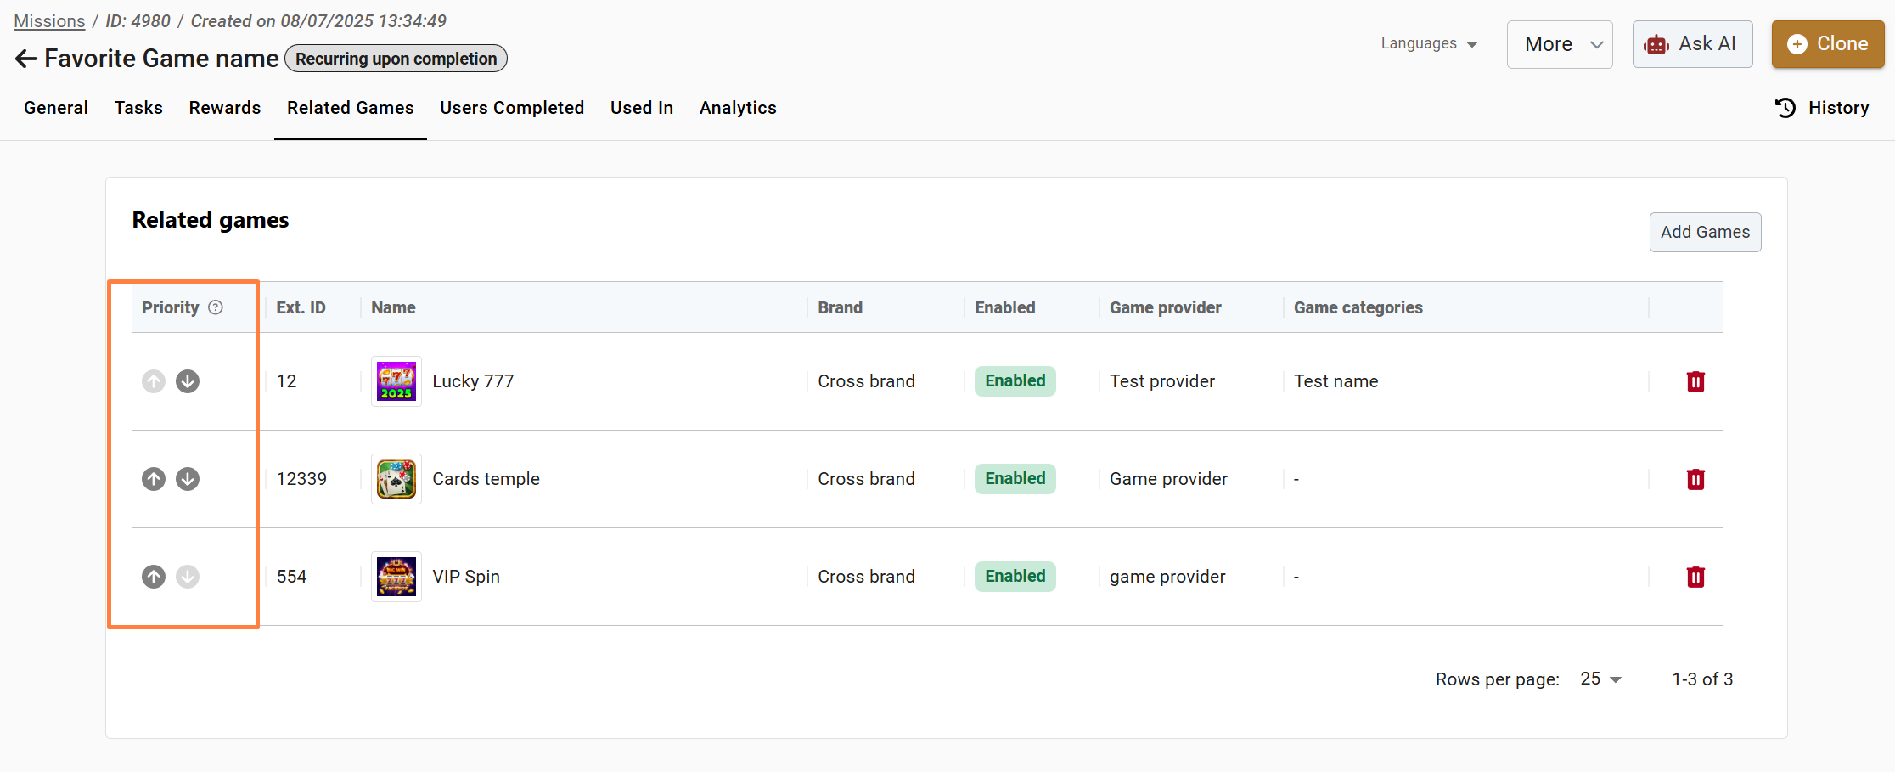1895x772 pixels.
Task: Click the Missions breadcrumb link
Action: pos(49,21)
